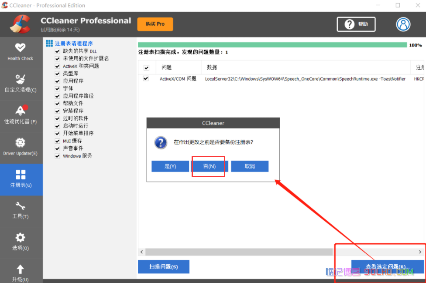Click the scan progress bar at 100%

272,45
